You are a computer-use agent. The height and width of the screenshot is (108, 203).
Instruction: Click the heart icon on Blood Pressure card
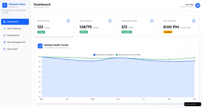pyautogui.click(x=110, y=21)
